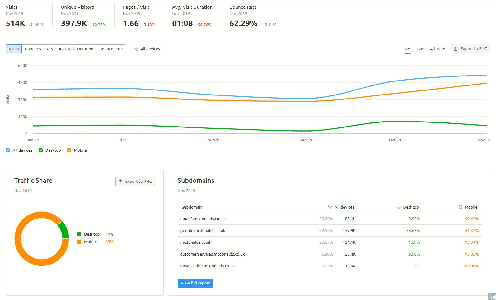
Task: Click the 1.66 Pages / Visit value
Action: click(x=131, y=24)
